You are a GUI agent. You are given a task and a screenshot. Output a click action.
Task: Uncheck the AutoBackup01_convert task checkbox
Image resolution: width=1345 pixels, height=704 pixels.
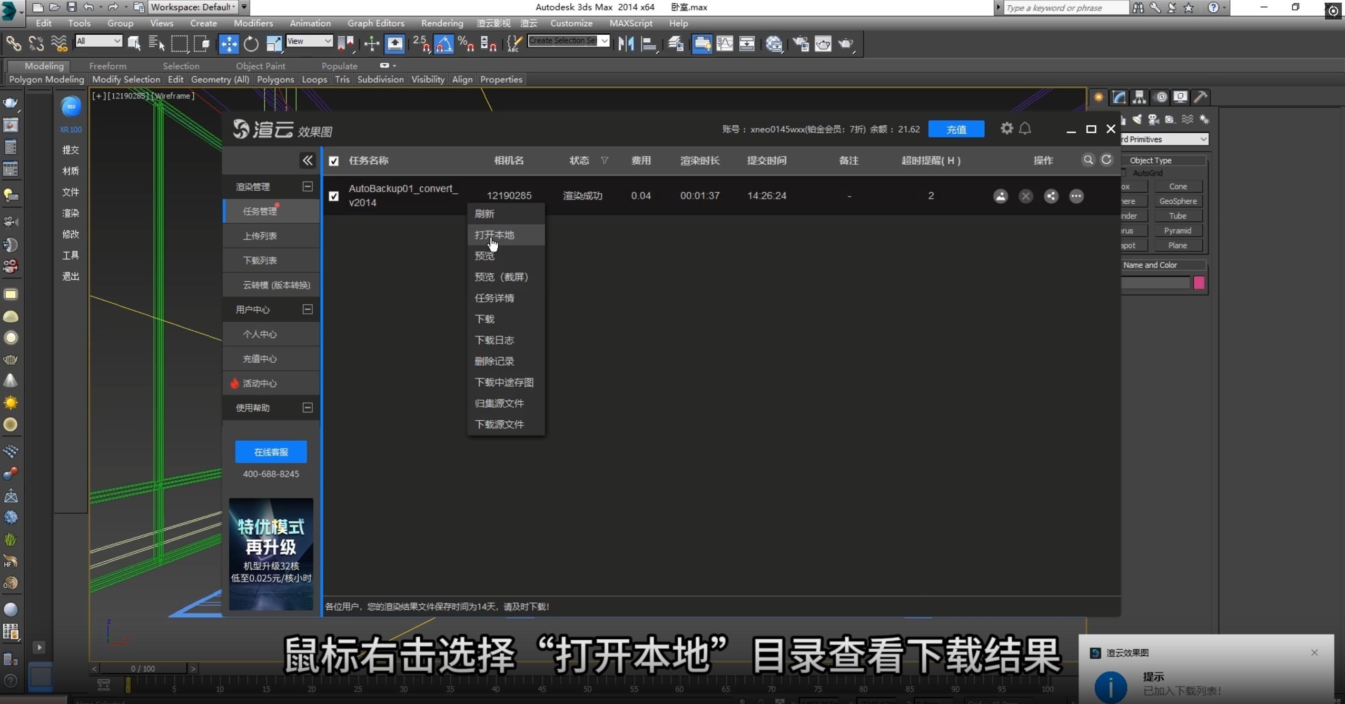(334, 196)
